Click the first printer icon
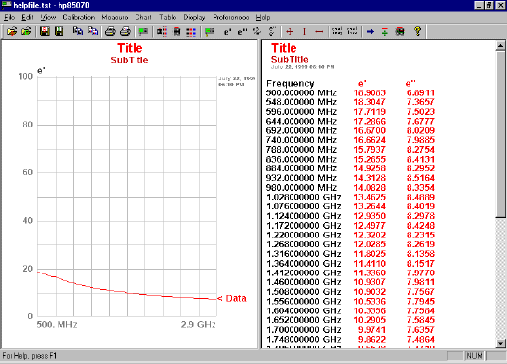The image size is (507, 364). pos(110,31)
